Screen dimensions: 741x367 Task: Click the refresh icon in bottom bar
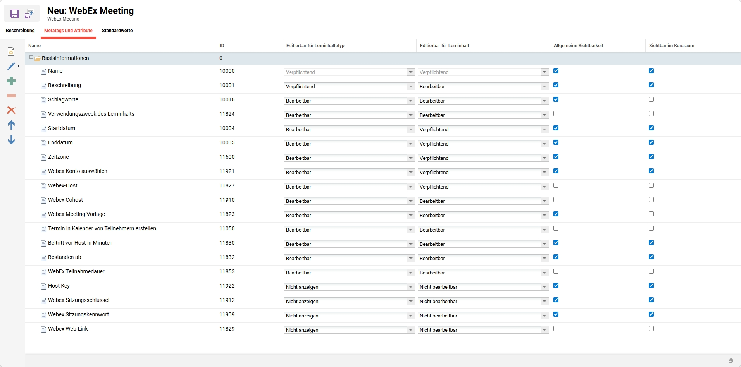click(731, 360)
